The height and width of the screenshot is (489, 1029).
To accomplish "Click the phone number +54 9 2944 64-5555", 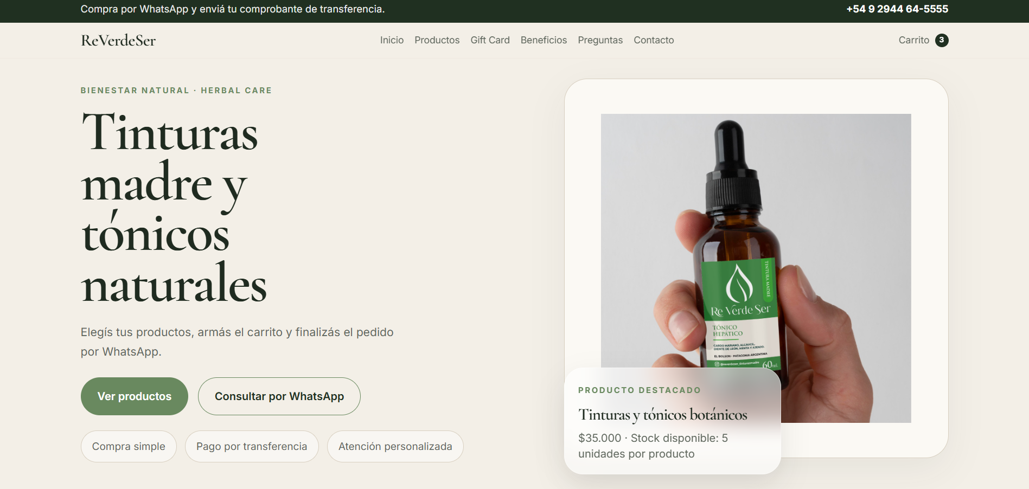I will (897, 9).
